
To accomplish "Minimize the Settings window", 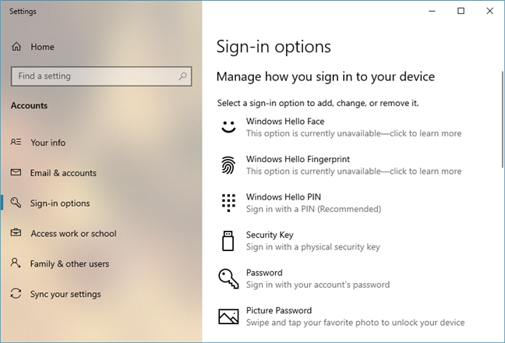I will (x=432, y=11).
